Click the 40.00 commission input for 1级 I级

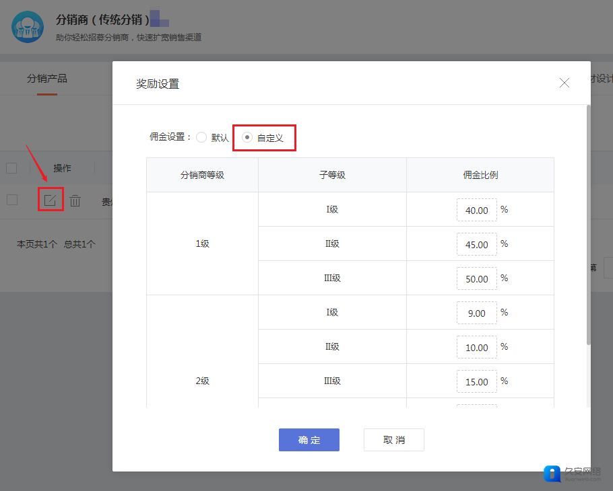click(x=476, y=210)
